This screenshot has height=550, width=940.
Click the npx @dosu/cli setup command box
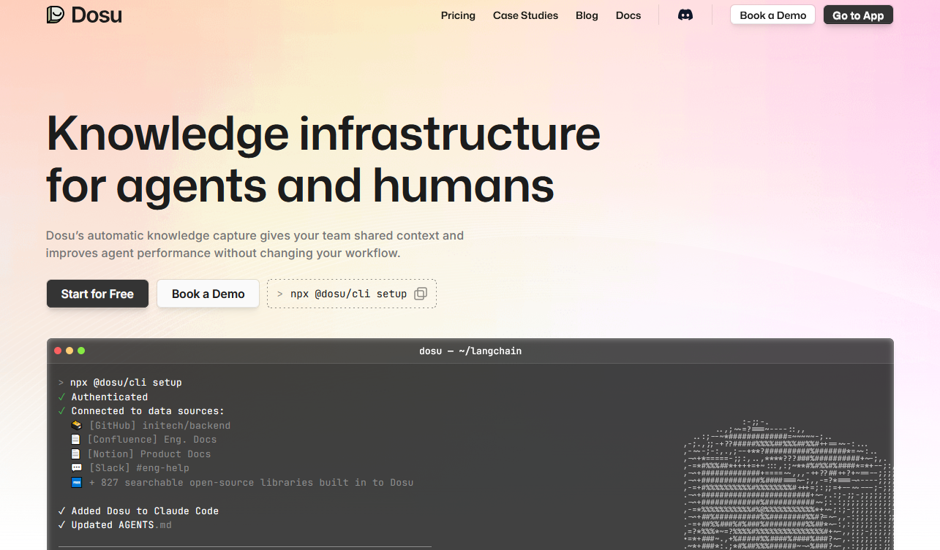point(352,294)
